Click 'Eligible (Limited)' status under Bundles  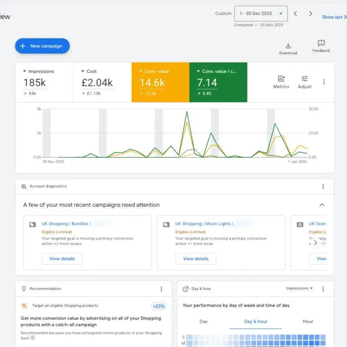pyautogui.click(x=57, y=232)
